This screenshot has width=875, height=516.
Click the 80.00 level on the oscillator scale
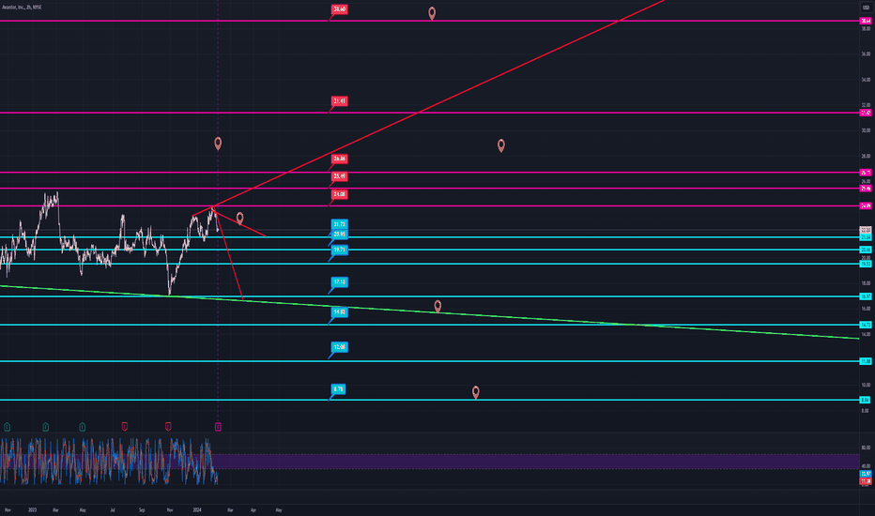click(x=866, y=448)
